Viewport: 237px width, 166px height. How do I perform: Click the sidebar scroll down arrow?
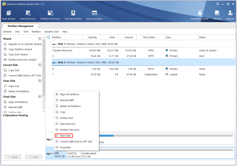44,112
